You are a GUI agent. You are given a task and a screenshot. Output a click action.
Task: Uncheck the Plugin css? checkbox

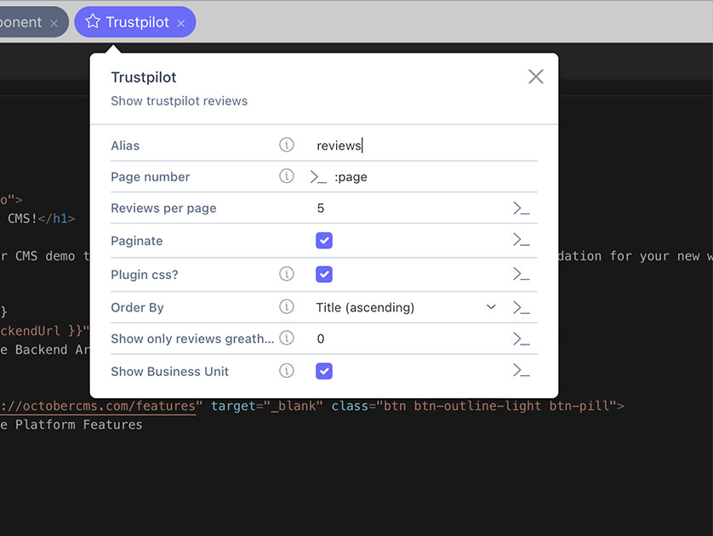point(324,274)
